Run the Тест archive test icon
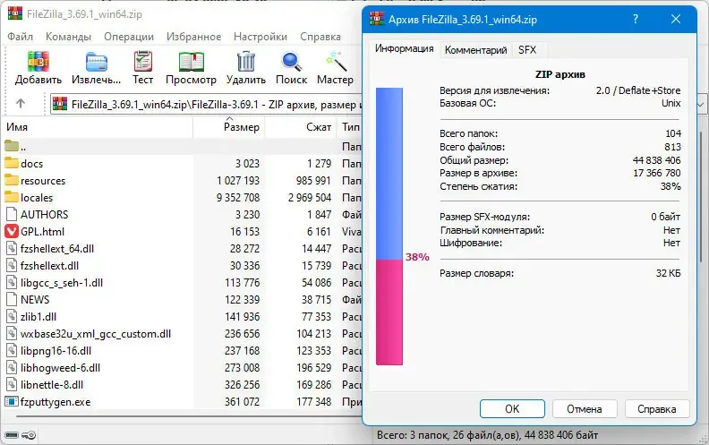Image resolution: width=709 pixels, height=445 pixels. 143,62
